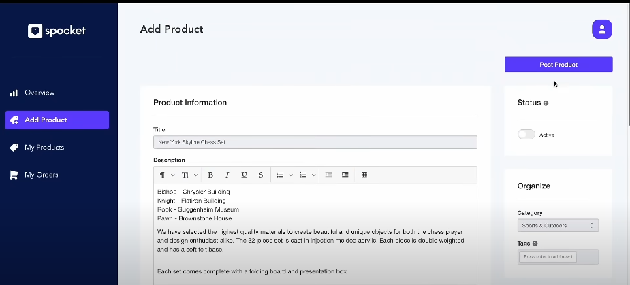
Task: Click the Spocket logo in the sidebar
Action: click(57, 31)
